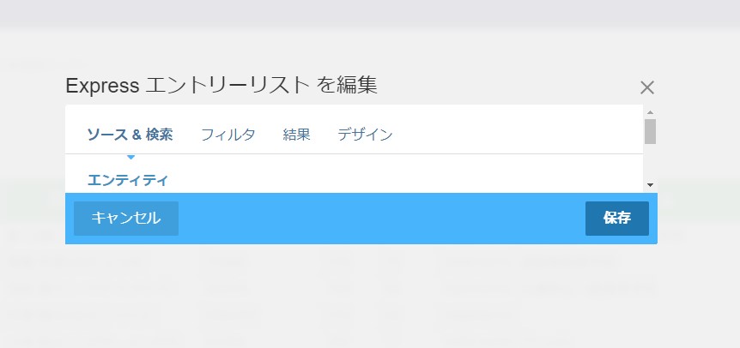740x348 pixels.
Task: Click the gray scrollbar thumb
Action: (x=650, y=131)
